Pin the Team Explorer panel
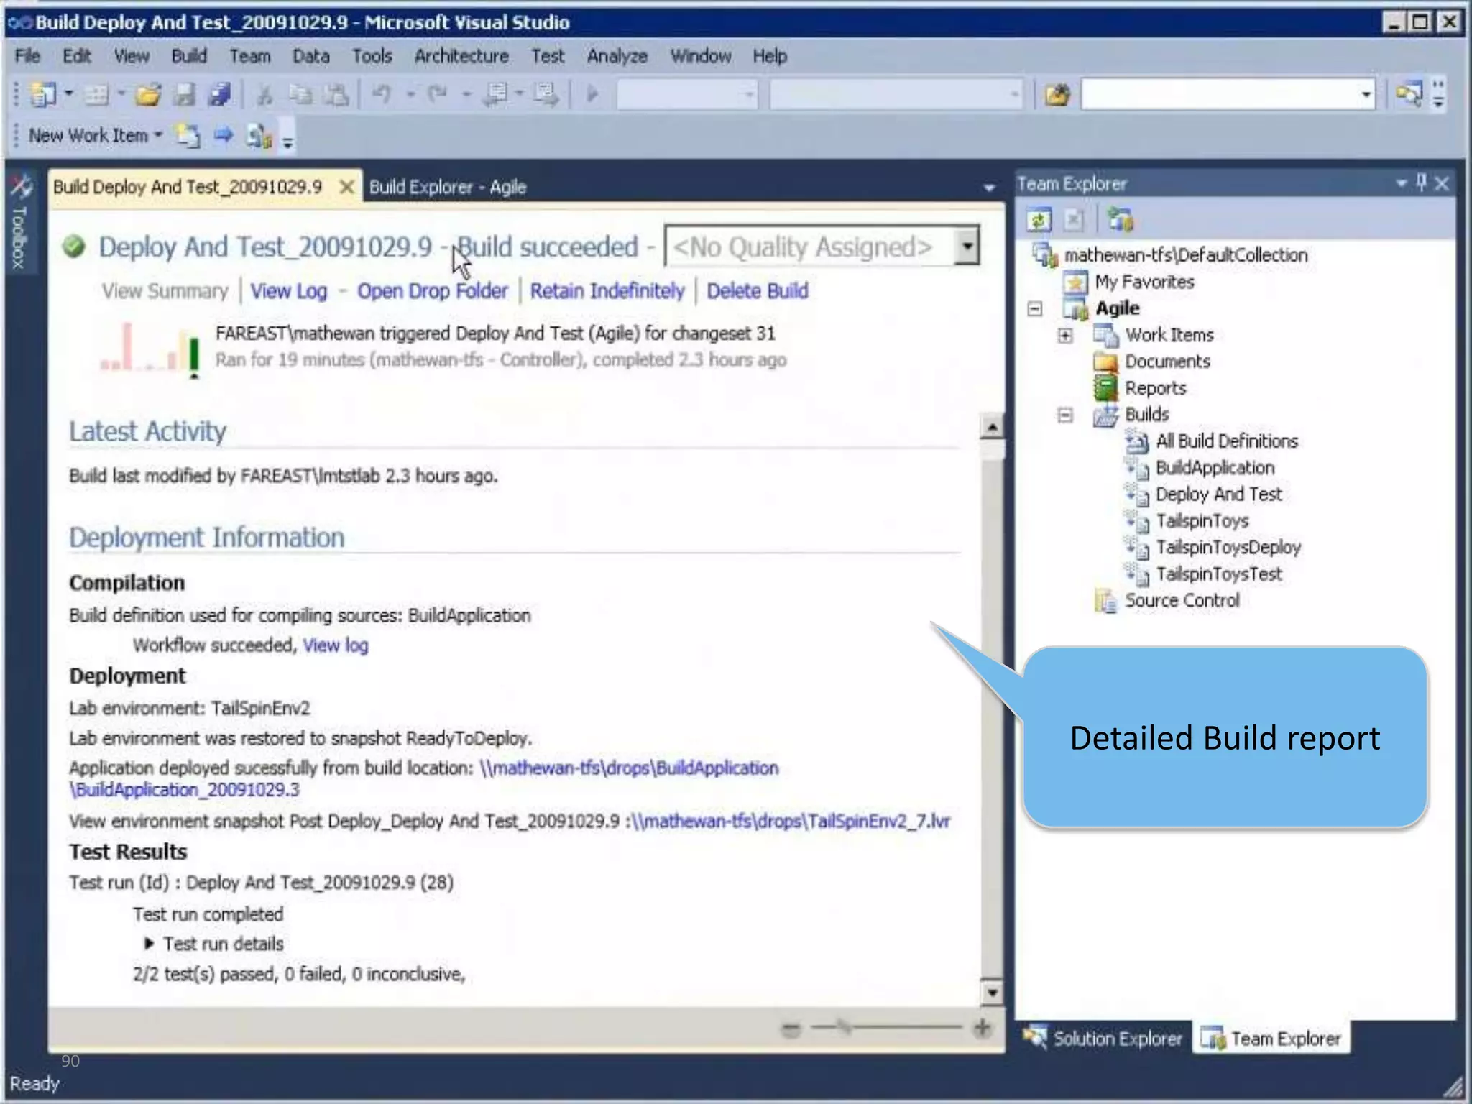Viewport: 1472px width, 1104px height. 1421,183
